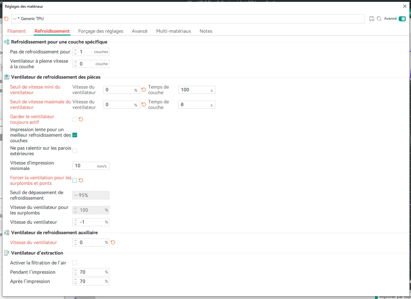This screenshot has height=299, width=411.
Task: Increase Vitesse du ventilateur pour les surplombs
Action: pos(75,209)
